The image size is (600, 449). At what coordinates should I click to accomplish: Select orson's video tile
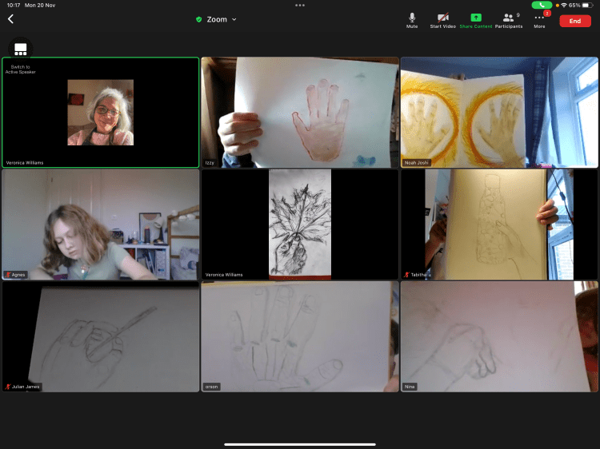[299, 336]
